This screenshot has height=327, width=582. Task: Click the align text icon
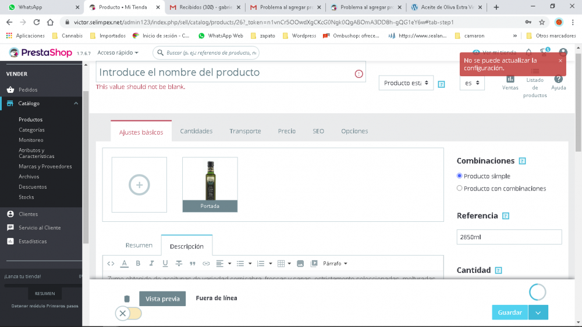point(220,263)
